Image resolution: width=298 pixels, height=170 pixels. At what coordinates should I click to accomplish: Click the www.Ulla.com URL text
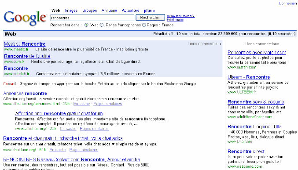pyautogui.click(x=240, y=142)
